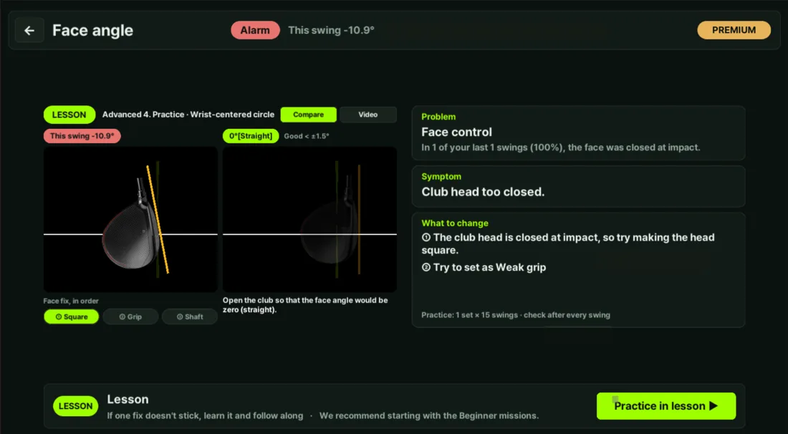The image size is (788, 434).
Task: Go back using the left arrow button
Action: pyautogui.click(x=29, y=30)
